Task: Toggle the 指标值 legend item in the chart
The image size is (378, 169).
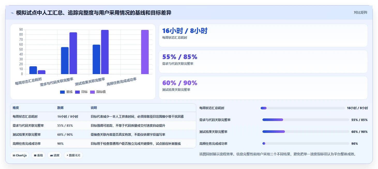Action: 98,92
